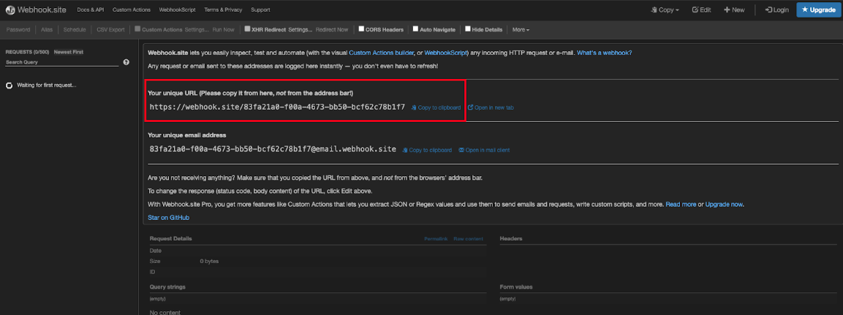
Task: Open Support in top navigation
Action: coord(260,10)
